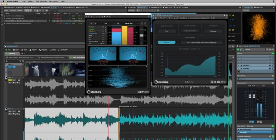
Task: Open the Output Bit Depth dropdown in Lin Pro Dither
Action: click(x=167, y=31)
